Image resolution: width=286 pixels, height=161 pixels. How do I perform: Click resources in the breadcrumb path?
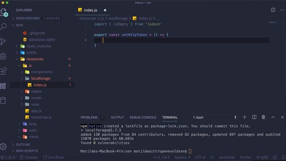point(88,18)
